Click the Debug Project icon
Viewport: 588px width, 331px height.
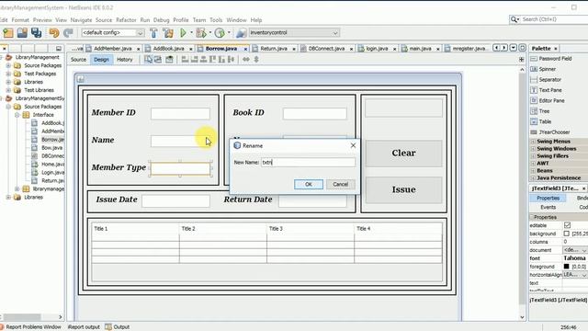(201, 33)
